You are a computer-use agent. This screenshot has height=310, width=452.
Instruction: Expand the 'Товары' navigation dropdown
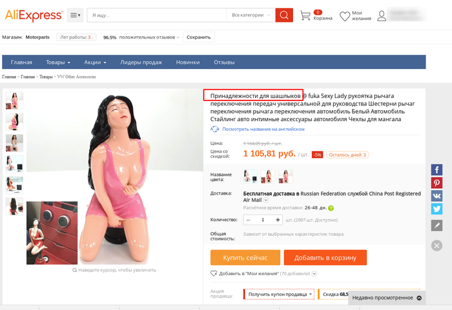click(x=58, y=62)
